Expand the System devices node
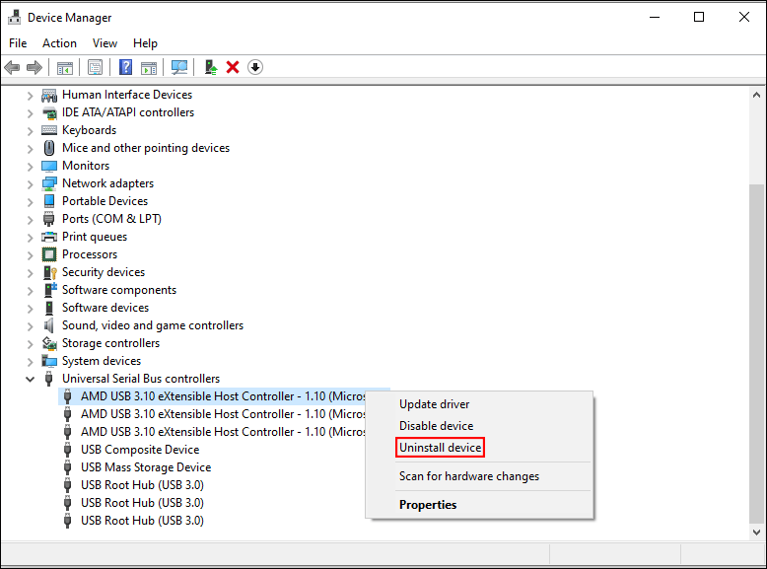Viewport: 767px width, 569px height. (30, 362)
